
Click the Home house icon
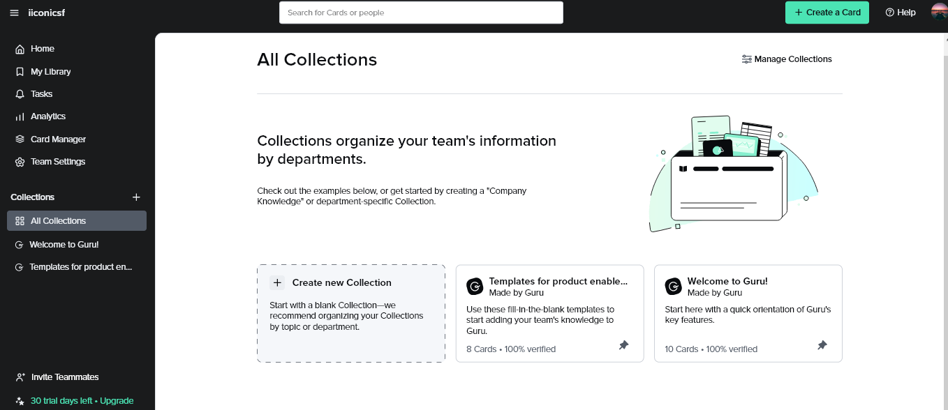tap(20, 49)
